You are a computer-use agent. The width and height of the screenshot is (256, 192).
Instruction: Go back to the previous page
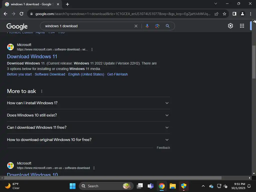(5, 14)
